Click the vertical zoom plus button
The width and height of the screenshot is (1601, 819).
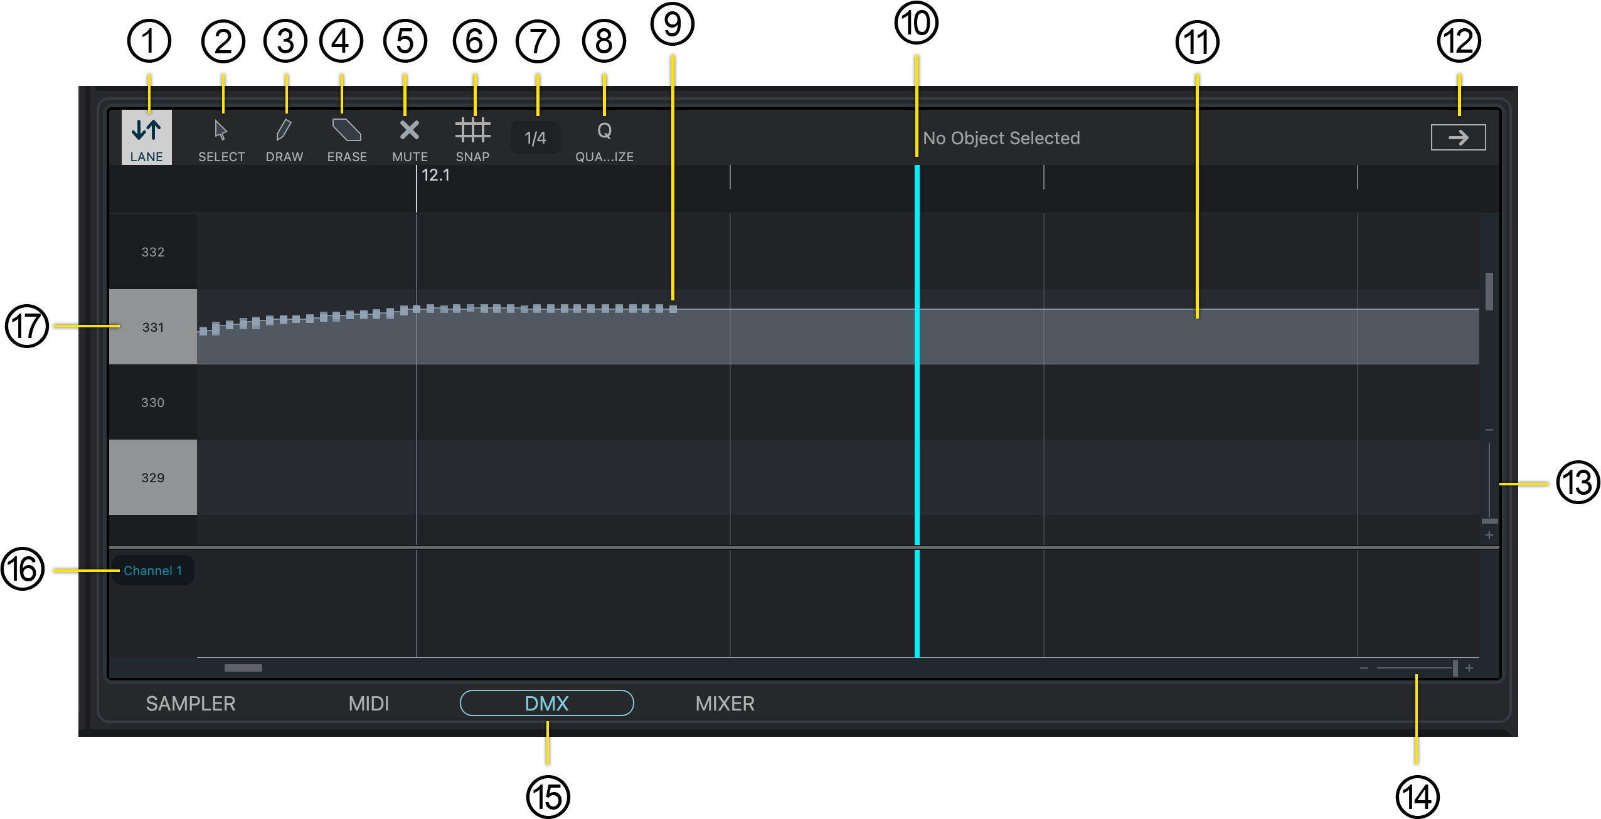[x=1489, y=535]
